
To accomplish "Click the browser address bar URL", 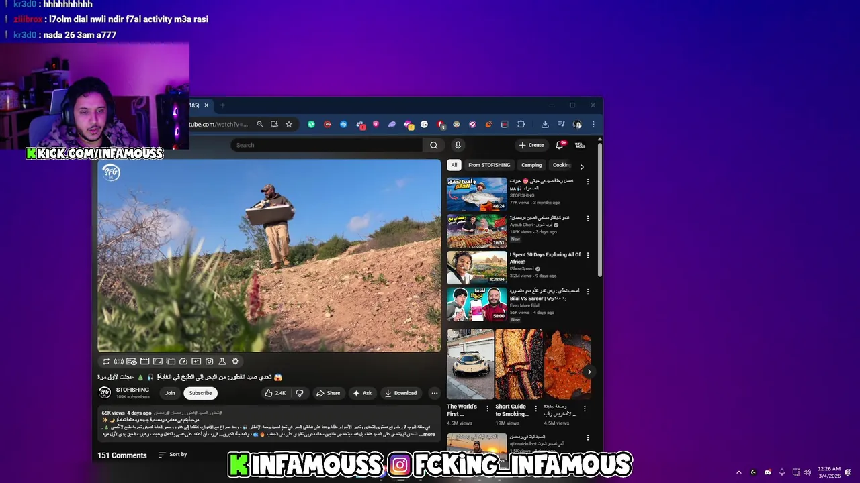I will pos(218,124).
